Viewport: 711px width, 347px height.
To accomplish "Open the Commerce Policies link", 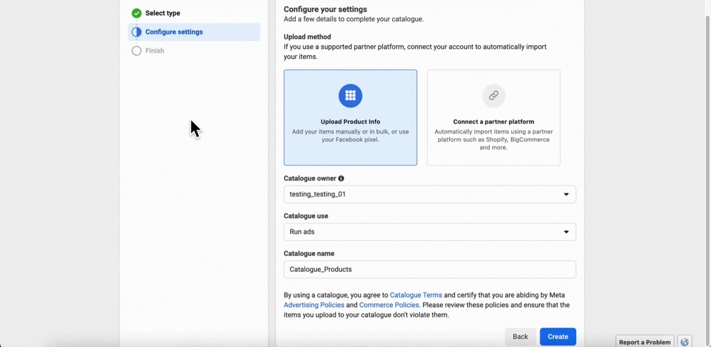I will click(x=389, y=305).
